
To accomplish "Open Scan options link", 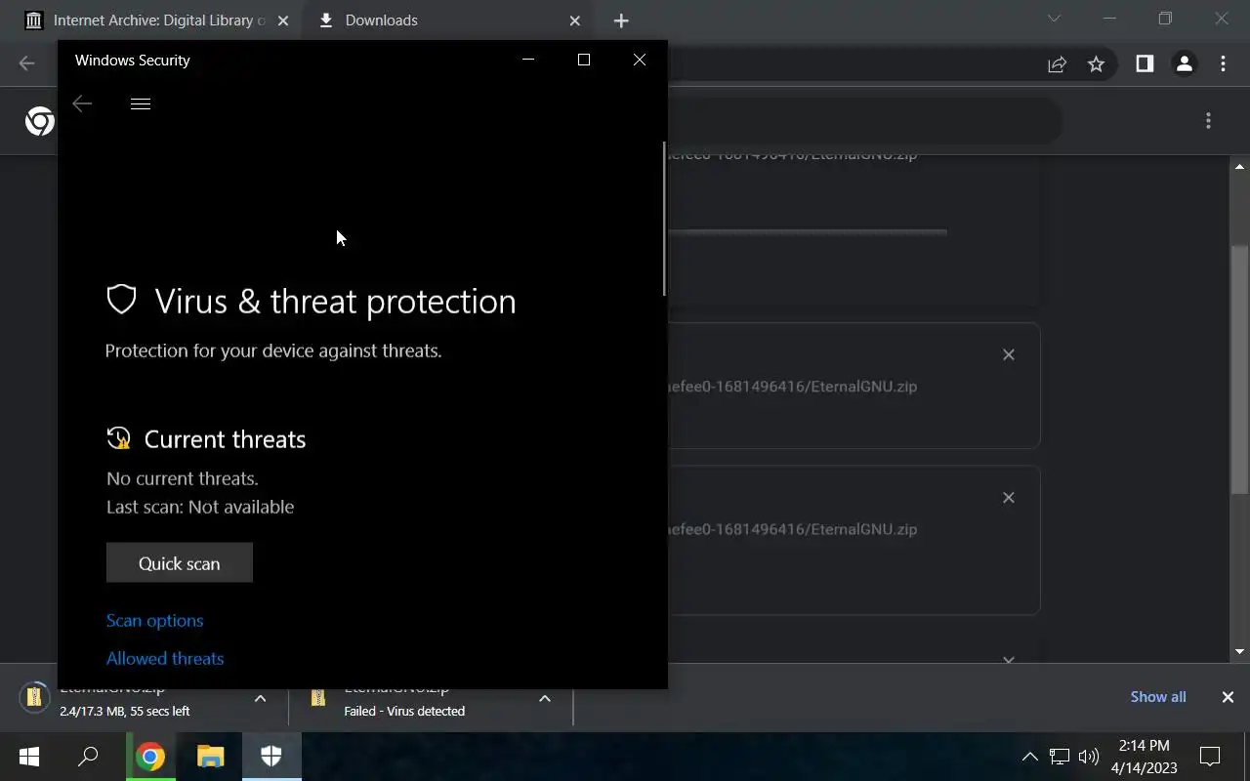I will [x=155, y=621].
